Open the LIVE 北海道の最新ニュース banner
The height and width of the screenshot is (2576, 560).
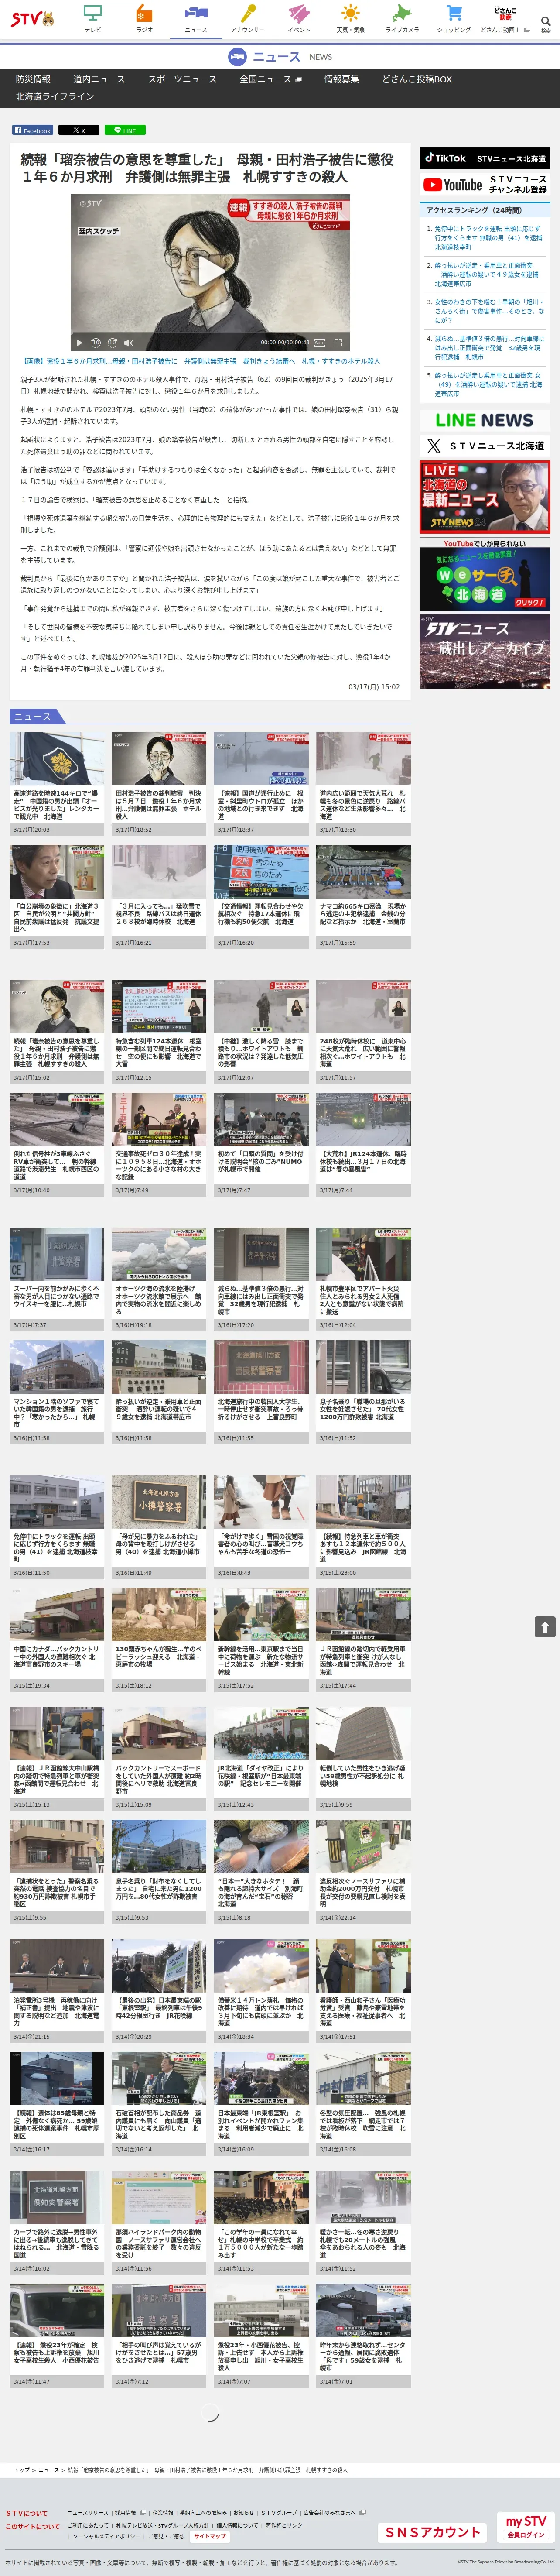484,497
